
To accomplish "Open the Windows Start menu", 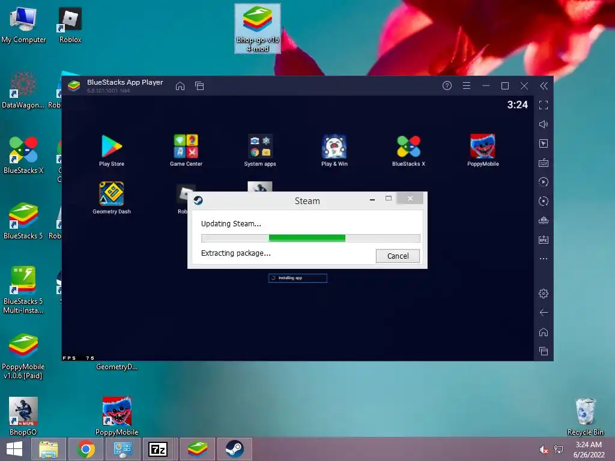I will [x=14, y=449].
